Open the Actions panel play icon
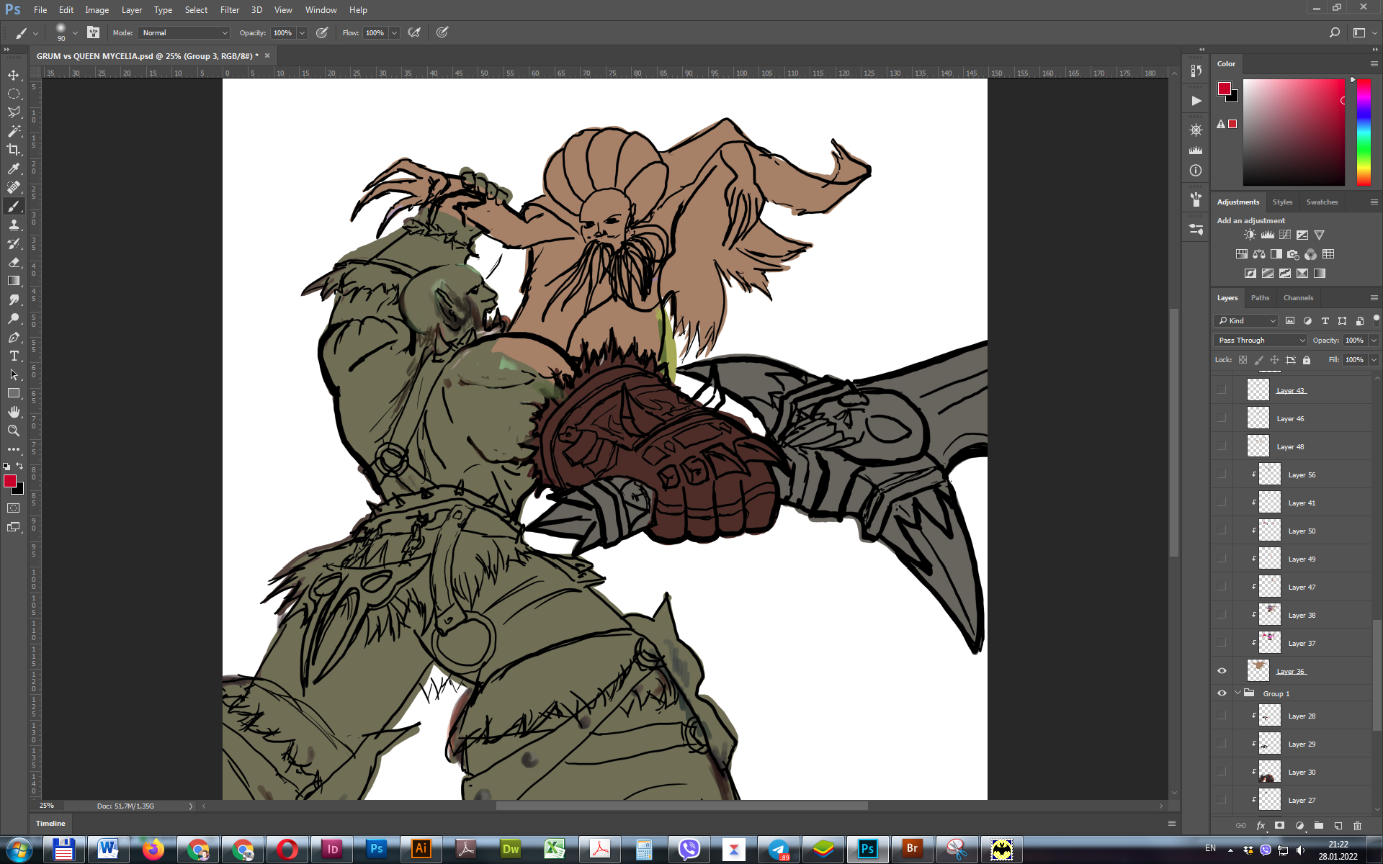Screen dimensions: 1383x864 (1196, 101)
